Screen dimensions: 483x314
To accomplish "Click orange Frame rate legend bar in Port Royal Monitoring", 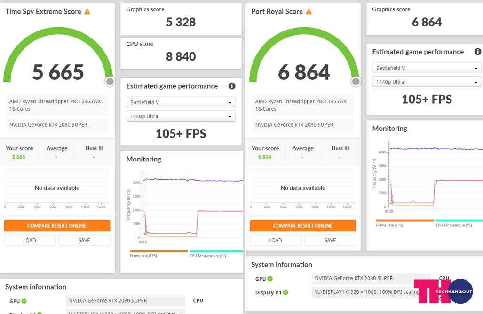I will click(x=405, y=220).
